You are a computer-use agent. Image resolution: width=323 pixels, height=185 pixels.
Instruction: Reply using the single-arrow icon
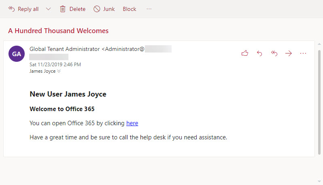click(x=259, y=53)
